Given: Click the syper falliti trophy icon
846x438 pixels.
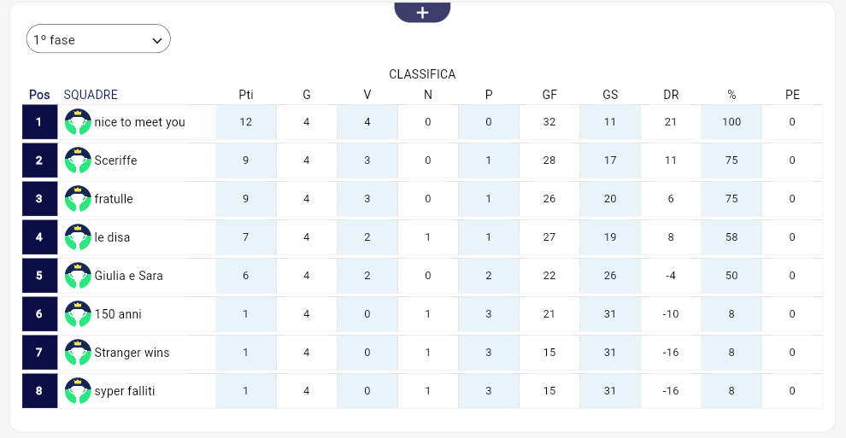Looking at the screenshot, I should [x=78, y=391].
